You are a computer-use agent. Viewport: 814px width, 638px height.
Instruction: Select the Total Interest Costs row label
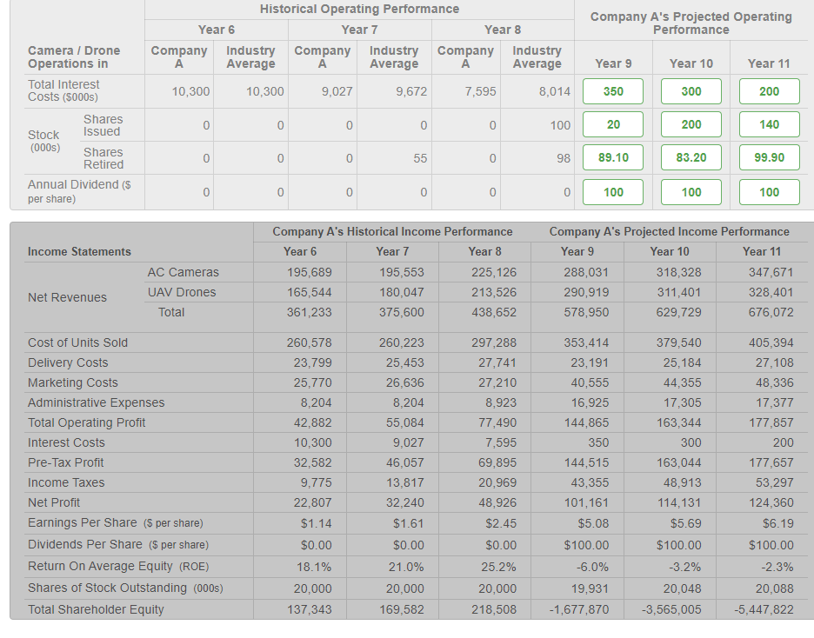click(x=63, y=90)
